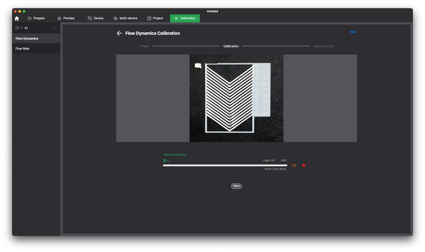Click the calibration pattern image

[x=236, y=98]
